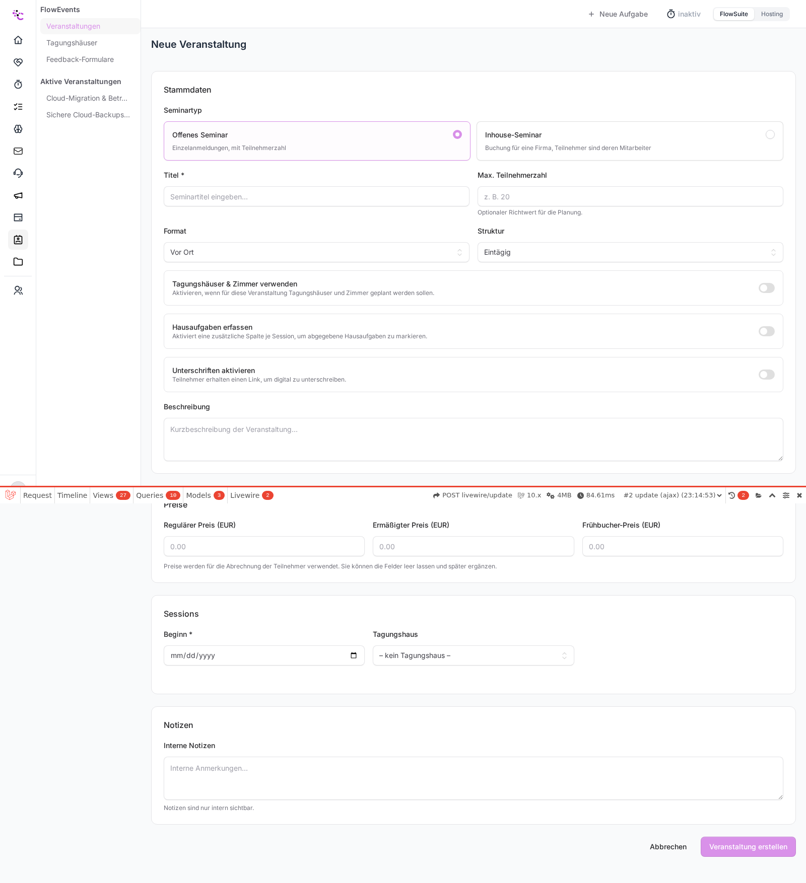The height and width of the screenshot is (883, 806).
Task: Toggle Hausaufgaben erfassen switch
Action: coord(767,331)
